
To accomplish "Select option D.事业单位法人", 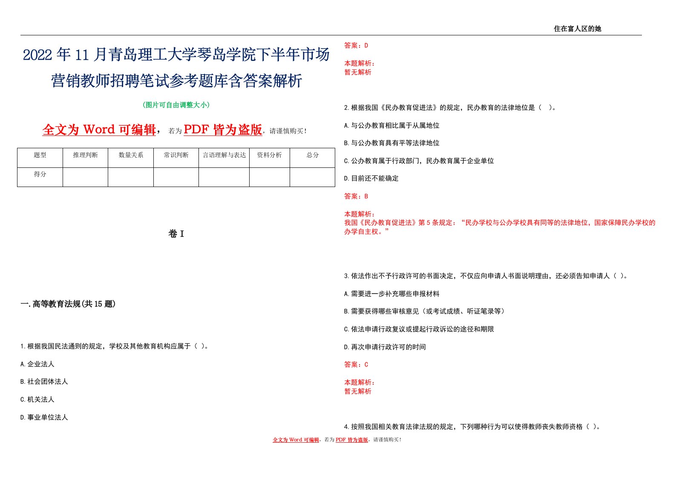I will pos(44,418).
